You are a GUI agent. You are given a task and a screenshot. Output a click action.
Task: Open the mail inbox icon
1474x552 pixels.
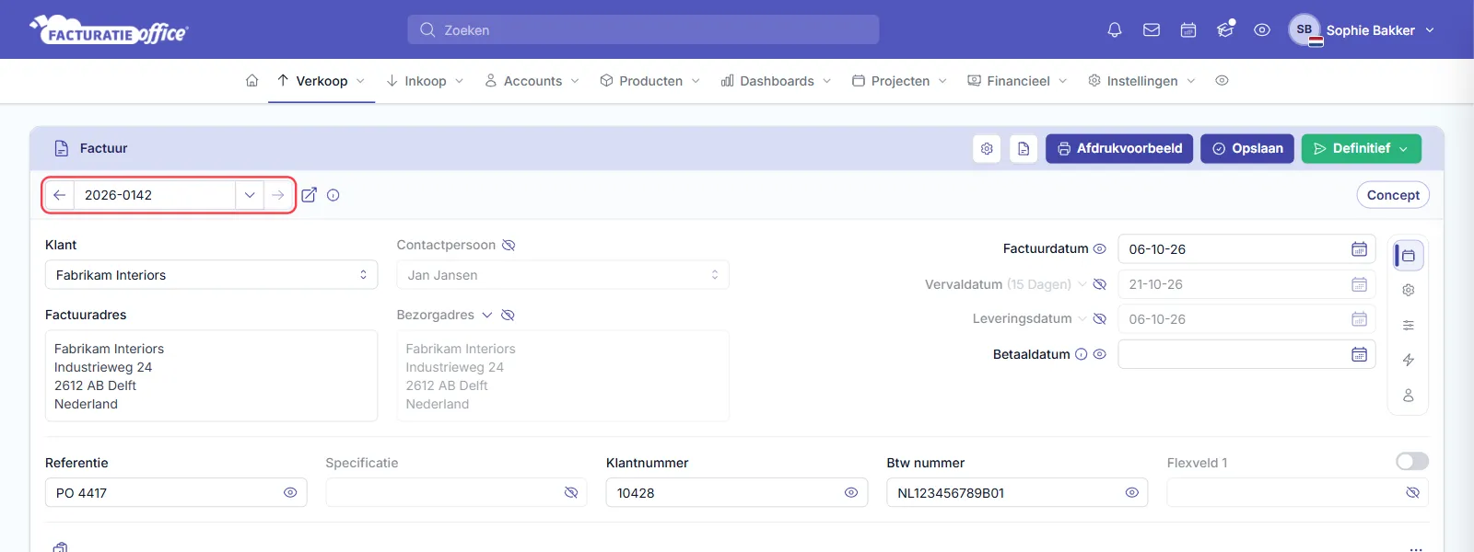tap(1152, 29)
